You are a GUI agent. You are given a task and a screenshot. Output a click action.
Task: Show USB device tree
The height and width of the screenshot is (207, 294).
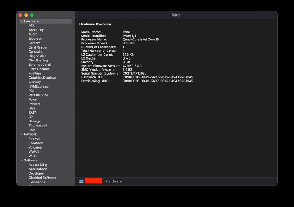coord(32,130)
